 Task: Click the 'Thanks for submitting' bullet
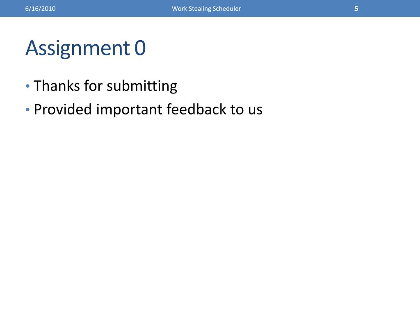(105, 86)
